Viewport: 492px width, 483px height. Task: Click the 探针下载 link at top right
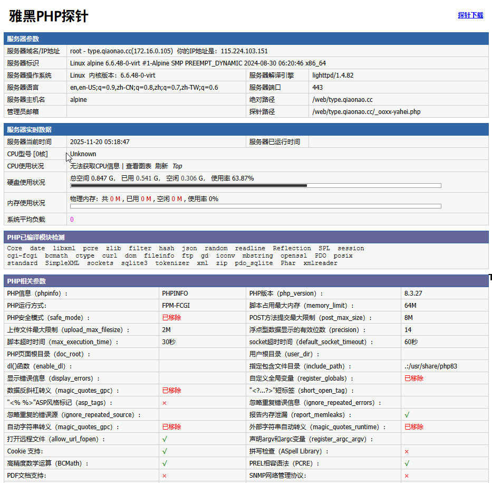click(470, 15)
